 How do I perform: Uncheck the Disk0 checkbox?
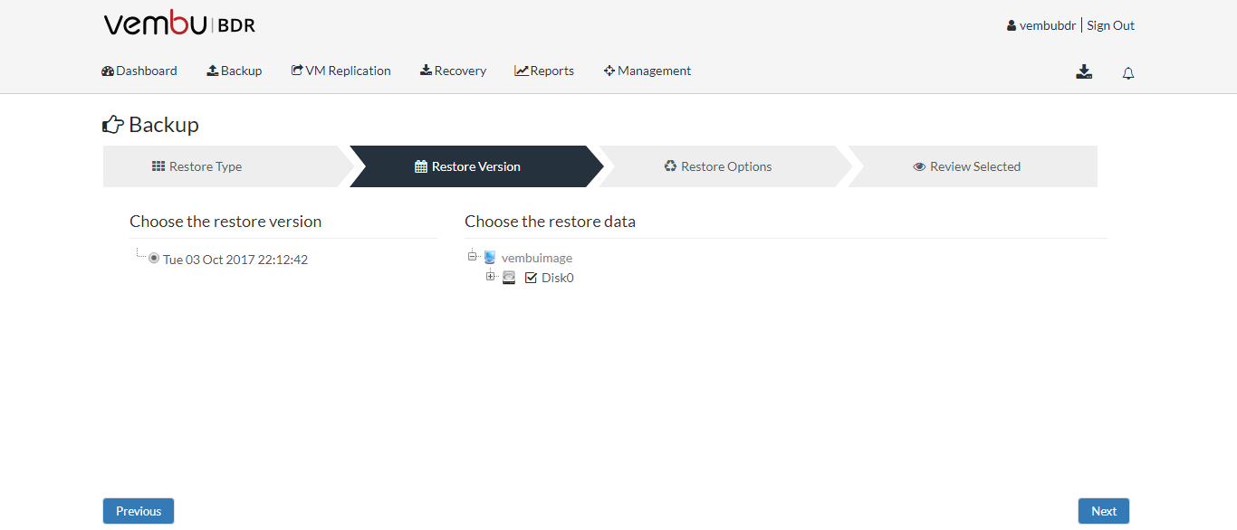click(531, 278)
